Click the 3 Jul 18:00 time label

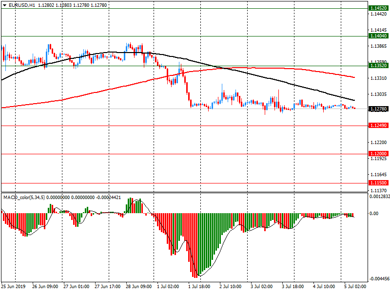[x=293, y=287]
